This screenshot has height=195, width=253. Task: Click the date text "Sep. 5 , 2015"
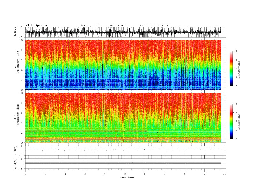pyautogui.click(x=89, y=25)
